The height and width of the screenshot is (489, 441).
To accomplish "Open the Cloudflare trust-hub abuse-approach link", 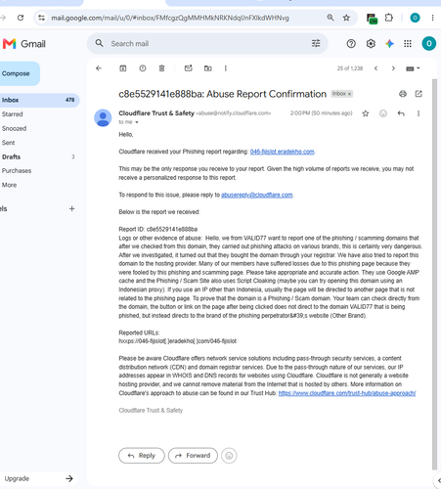I will [347, 393].
